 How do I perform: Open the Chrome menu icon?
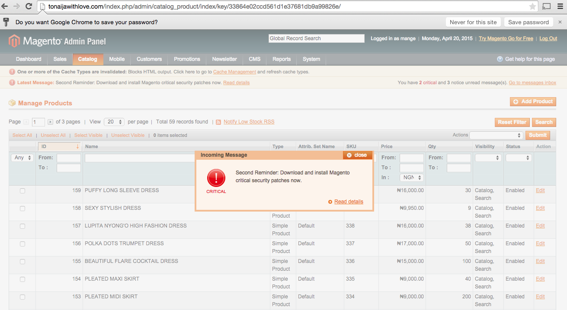click(x=559, y=6)
